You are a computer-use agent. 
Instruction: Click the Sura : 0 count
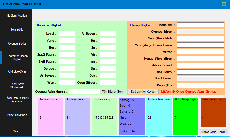click(125, 106)
